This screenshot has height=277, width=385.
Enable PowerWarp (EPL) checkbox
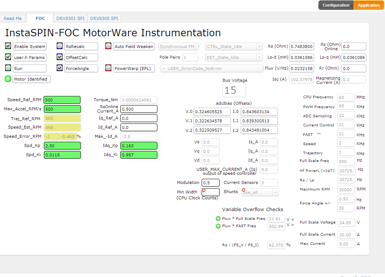pyautogui.click(x=108, y=68)
